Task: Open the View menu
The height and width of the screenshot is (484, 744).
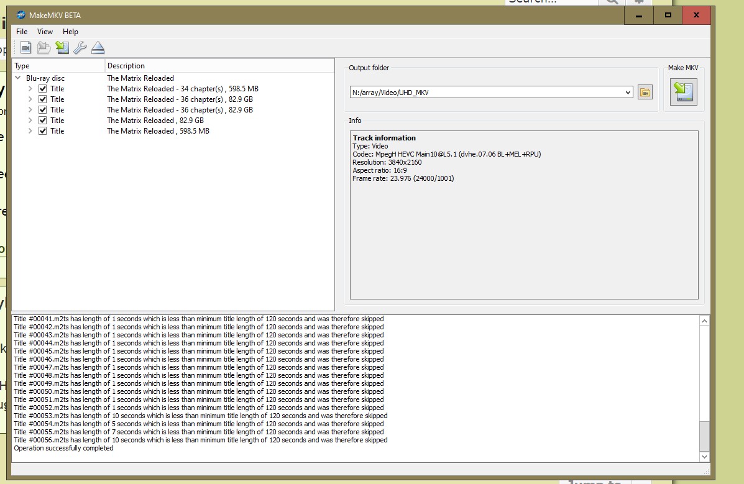Action: pyautogui.click(x=45, y=31)
